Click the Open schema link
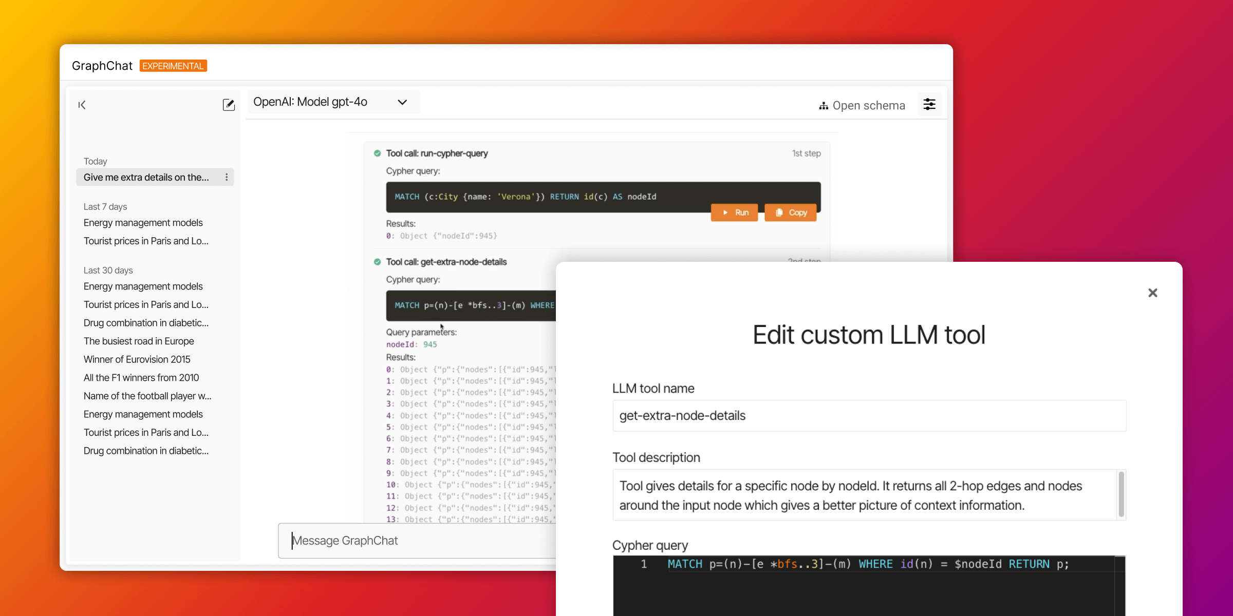Image resolution: width=1233 pixels, height=616 pixels. [869, 105]
